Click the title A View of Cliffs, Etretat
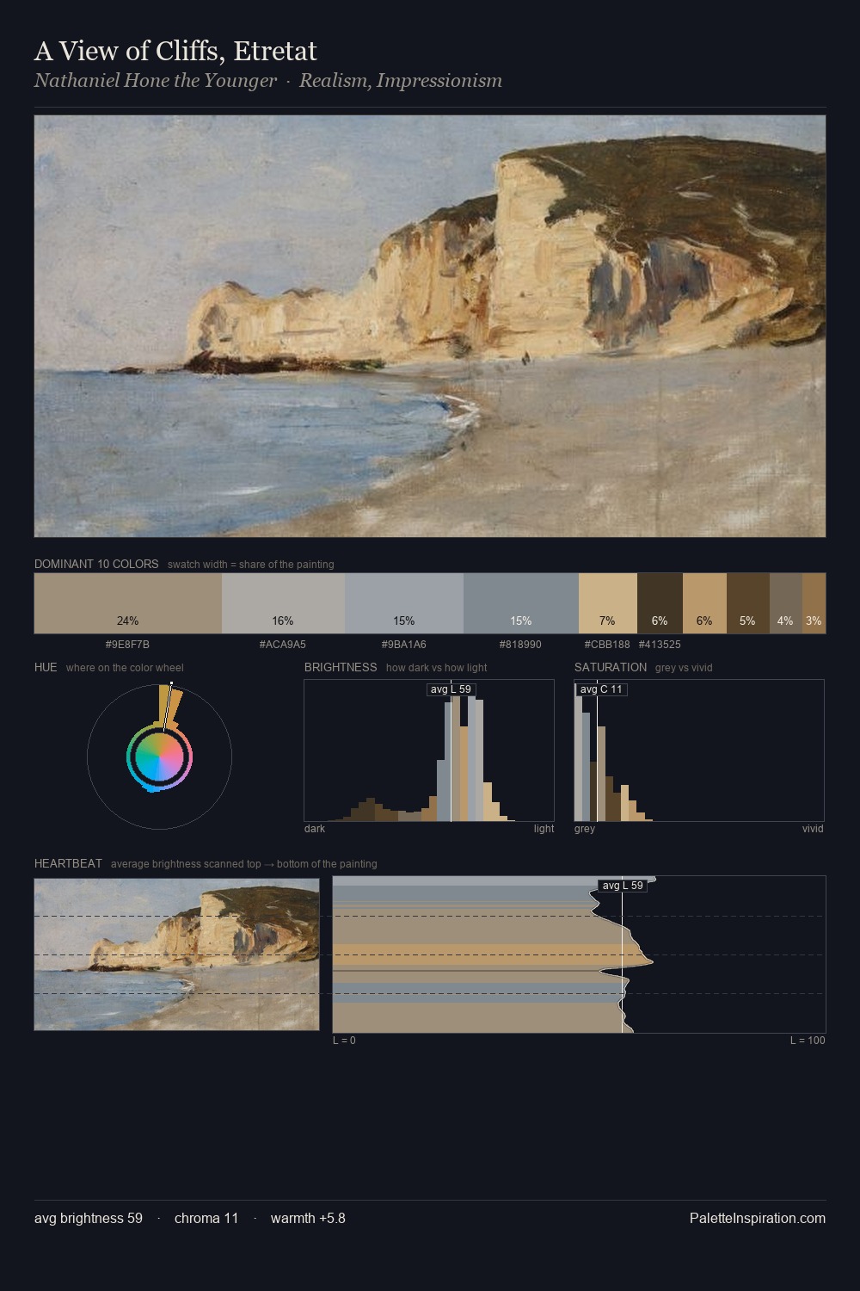Viewport: 860px width, 1291px height. [x=175, y=52]
